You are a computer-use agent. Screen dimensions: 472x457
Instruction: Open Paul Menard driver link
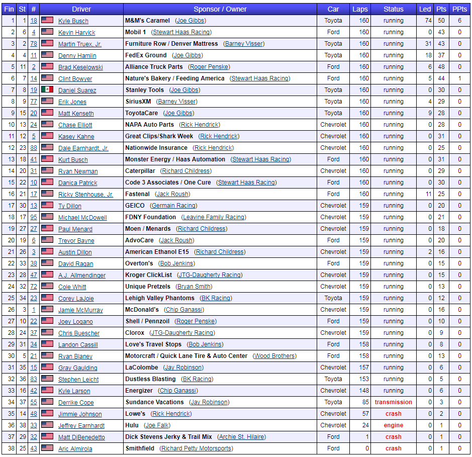pos(75,229)
